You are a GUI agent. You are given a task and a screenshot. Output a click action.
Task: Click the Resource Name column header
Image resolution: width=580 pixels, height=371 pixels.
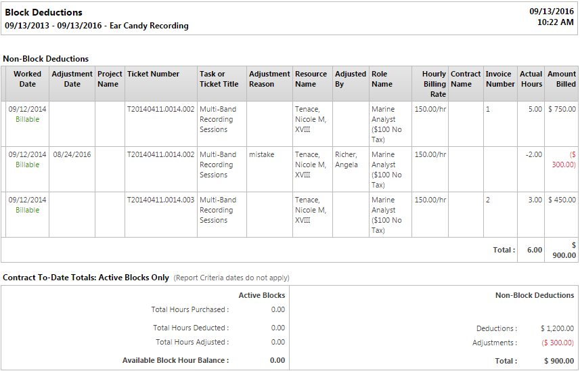click(311, 79)
